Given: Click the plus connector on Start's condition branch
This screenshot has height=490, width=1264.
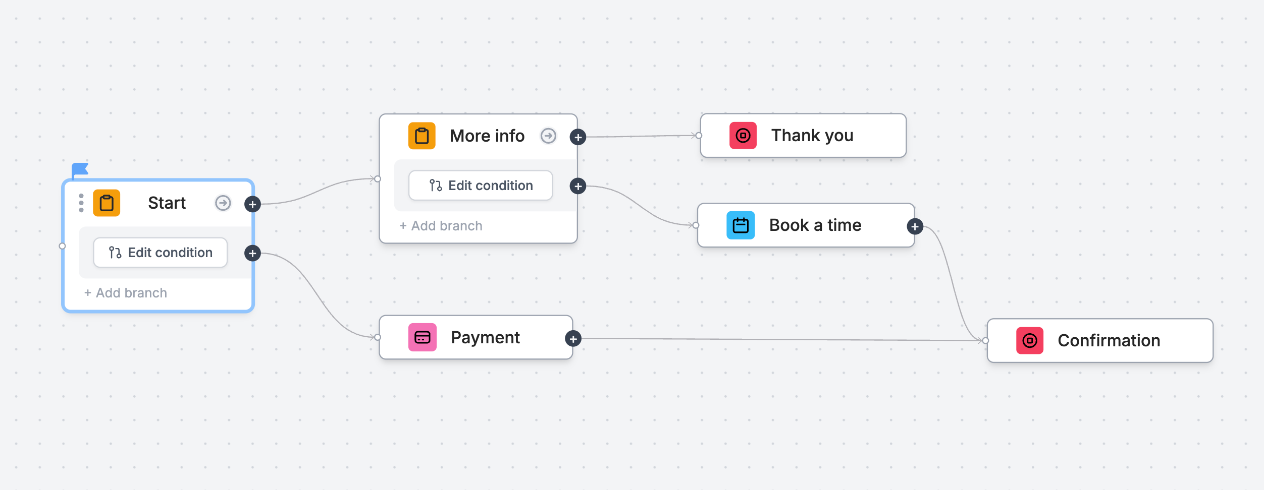Looking at the screenshot, I should pyautogui.click(x=252, y=253).
